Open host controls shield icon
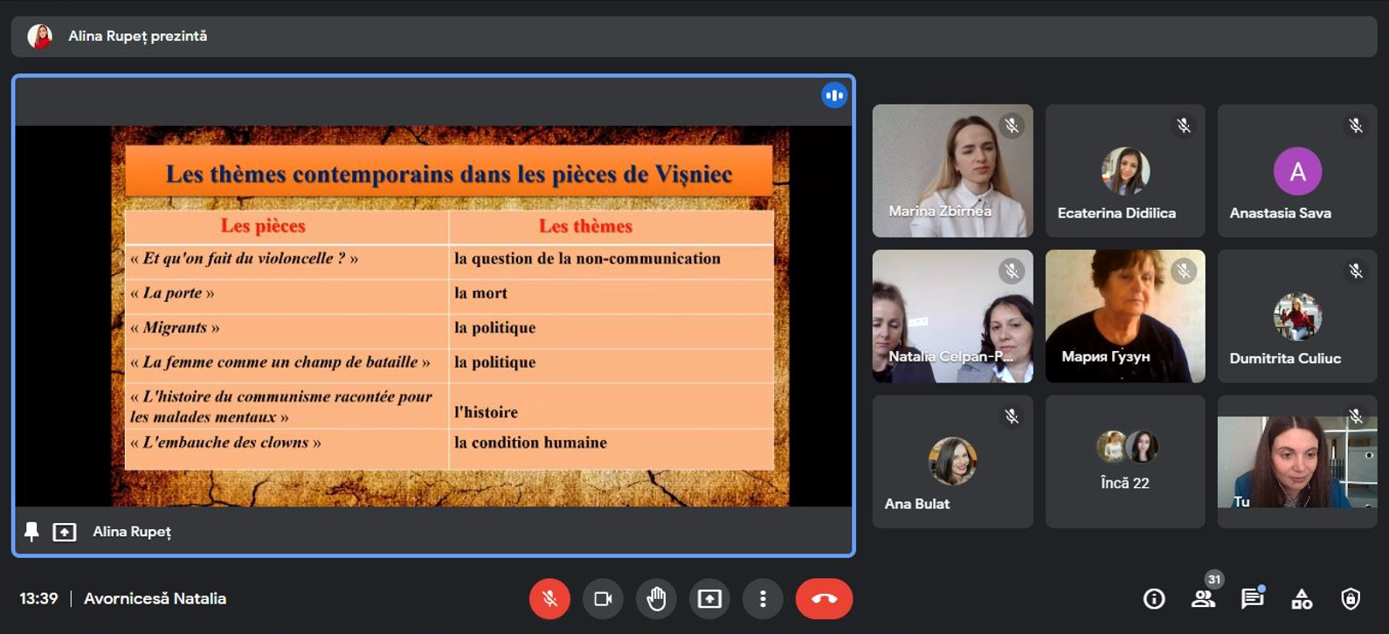Image resolution: width=1389 pixels, height=634 pixels. point(1351,599)
